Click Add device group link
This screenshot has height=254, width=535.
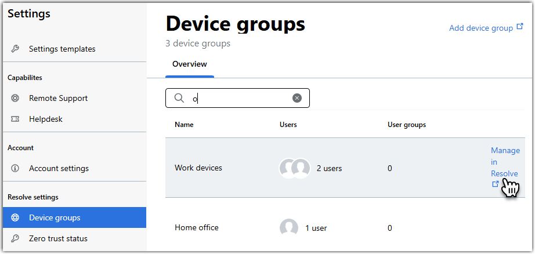(481, 28)
